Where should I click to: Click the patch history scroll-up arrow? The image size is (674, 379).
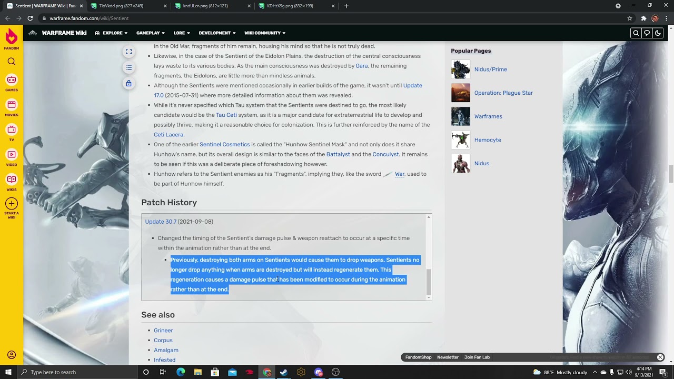point(429,217)
